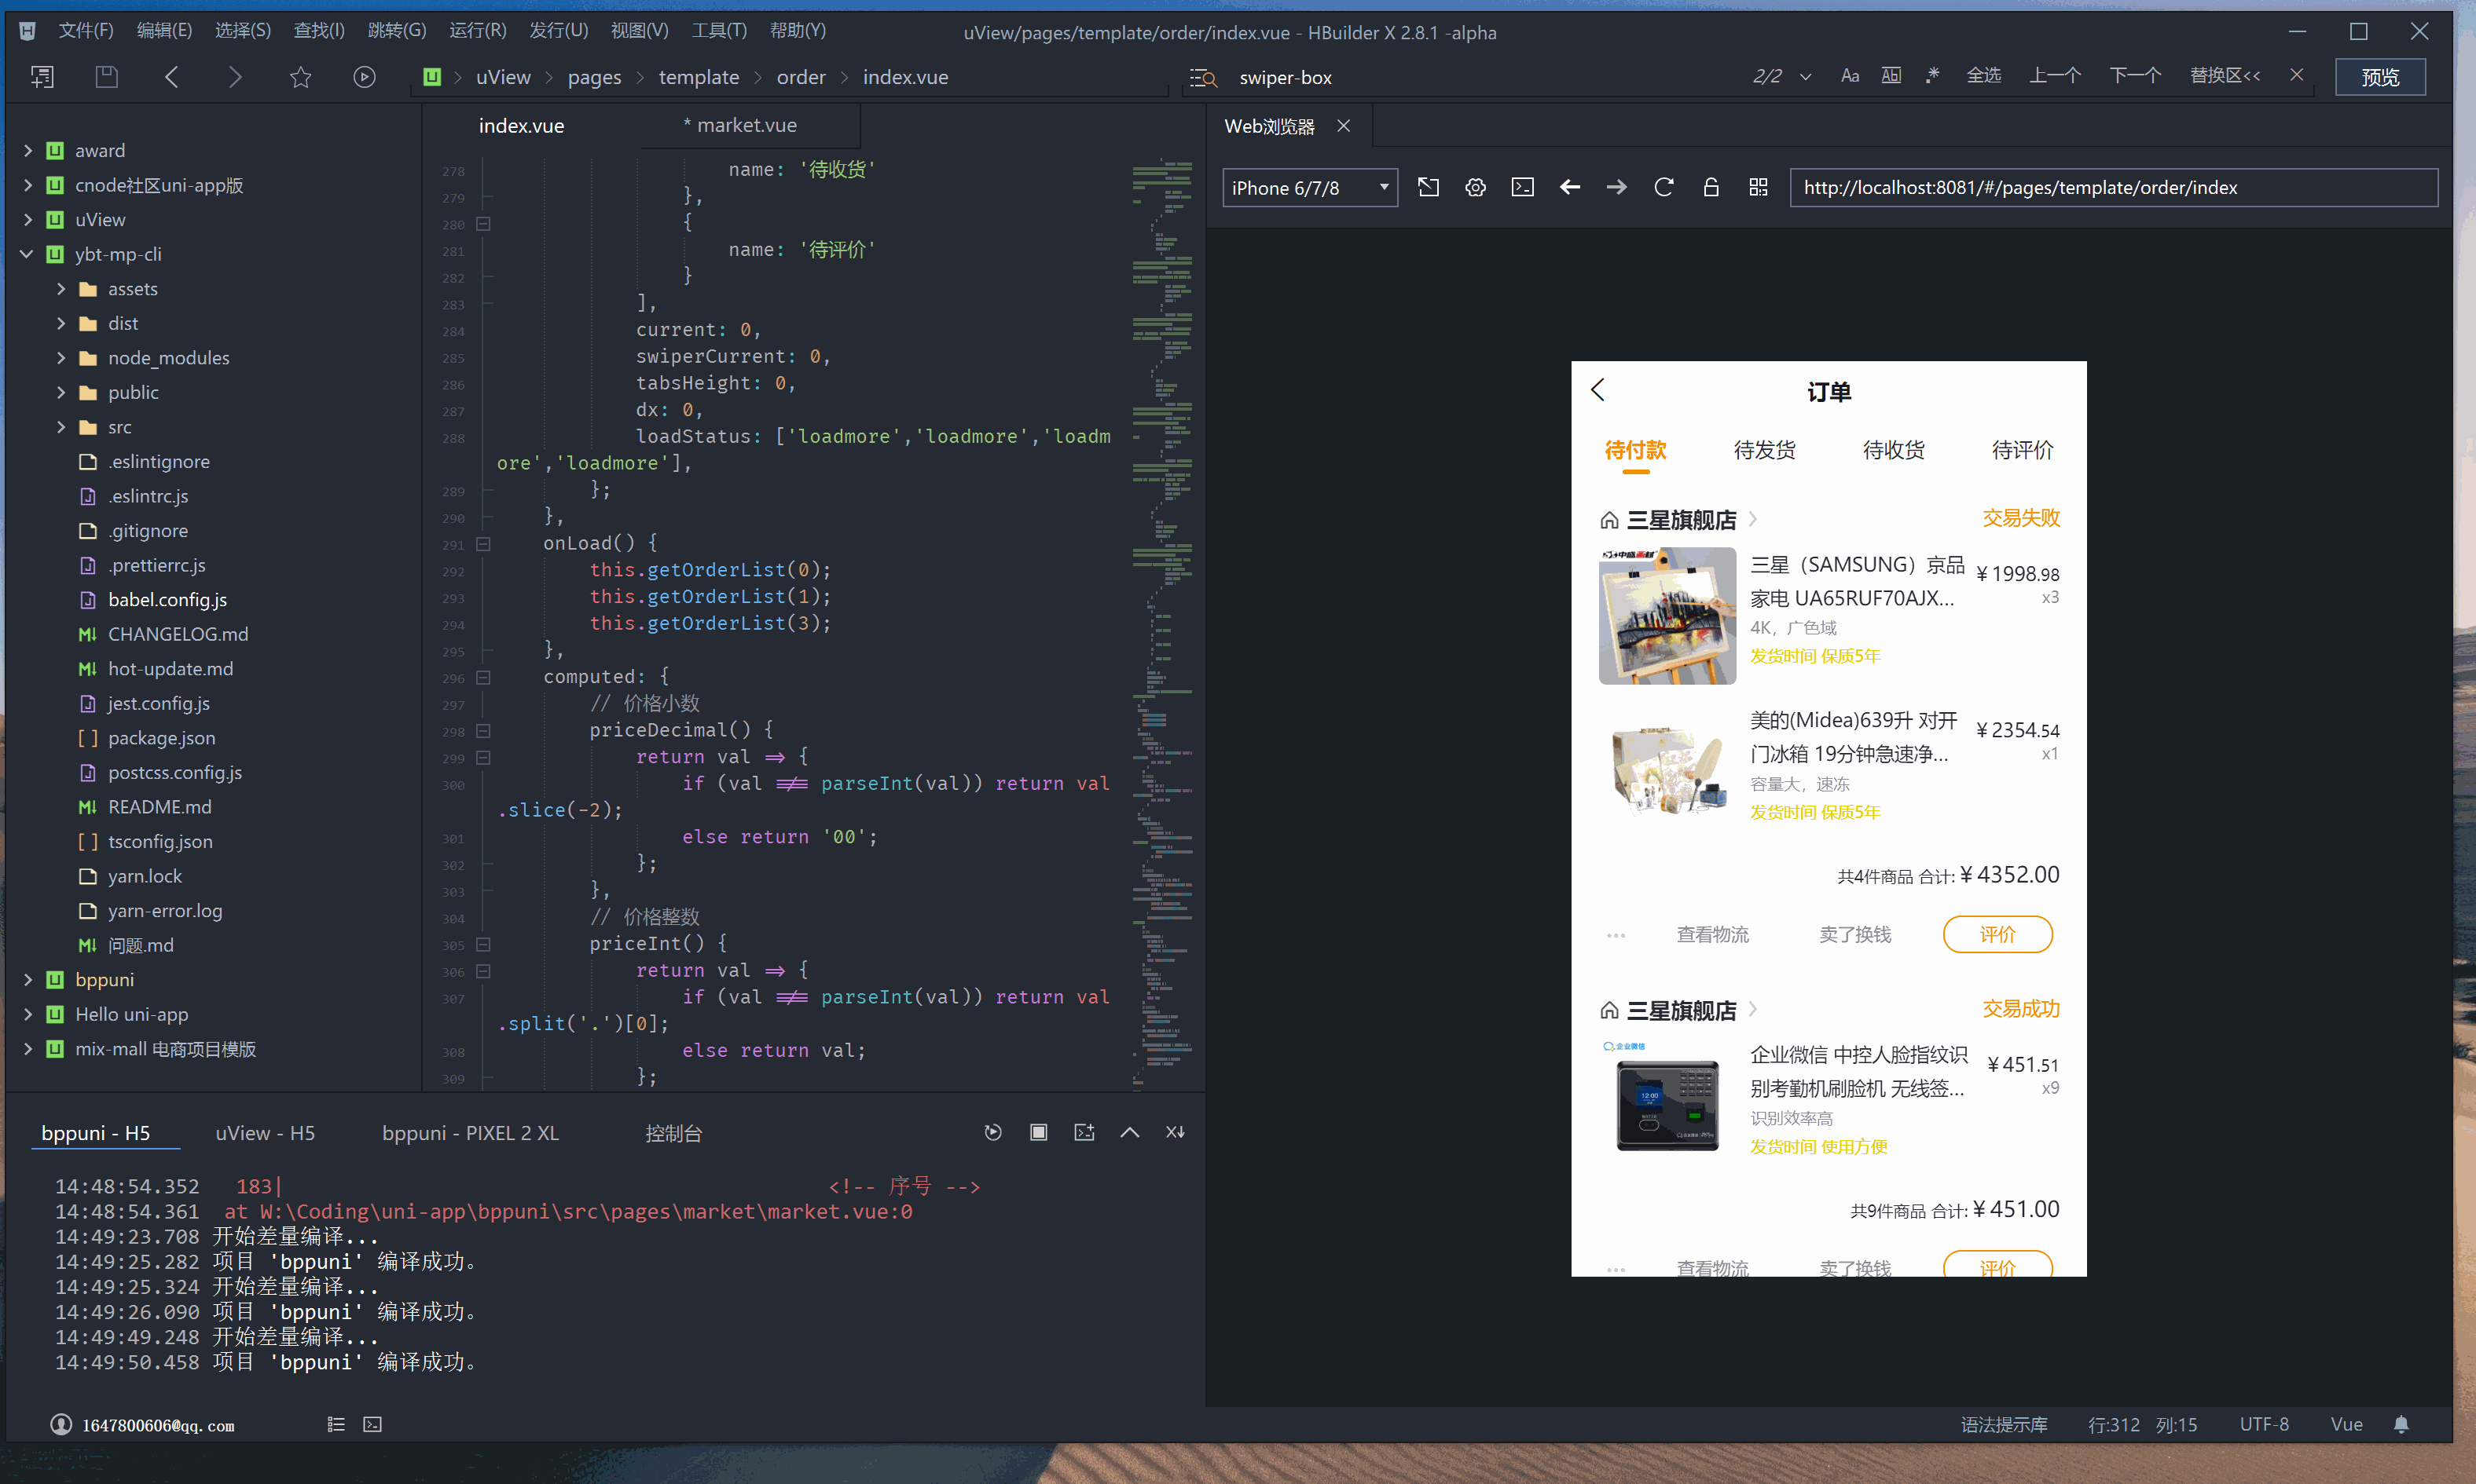2476x1484 pixels.
Task: Click the search-in-file icon beside swiper-box
Action: [1202, 78]
